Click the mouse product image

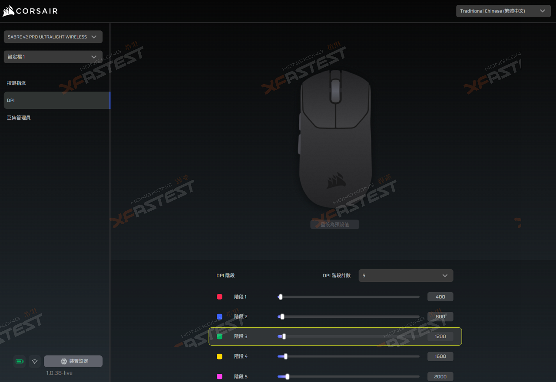[x=335, y=138]
